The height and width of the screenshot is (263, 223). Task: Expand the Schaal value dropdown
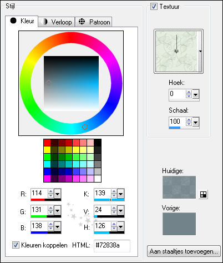coord(196,122)
